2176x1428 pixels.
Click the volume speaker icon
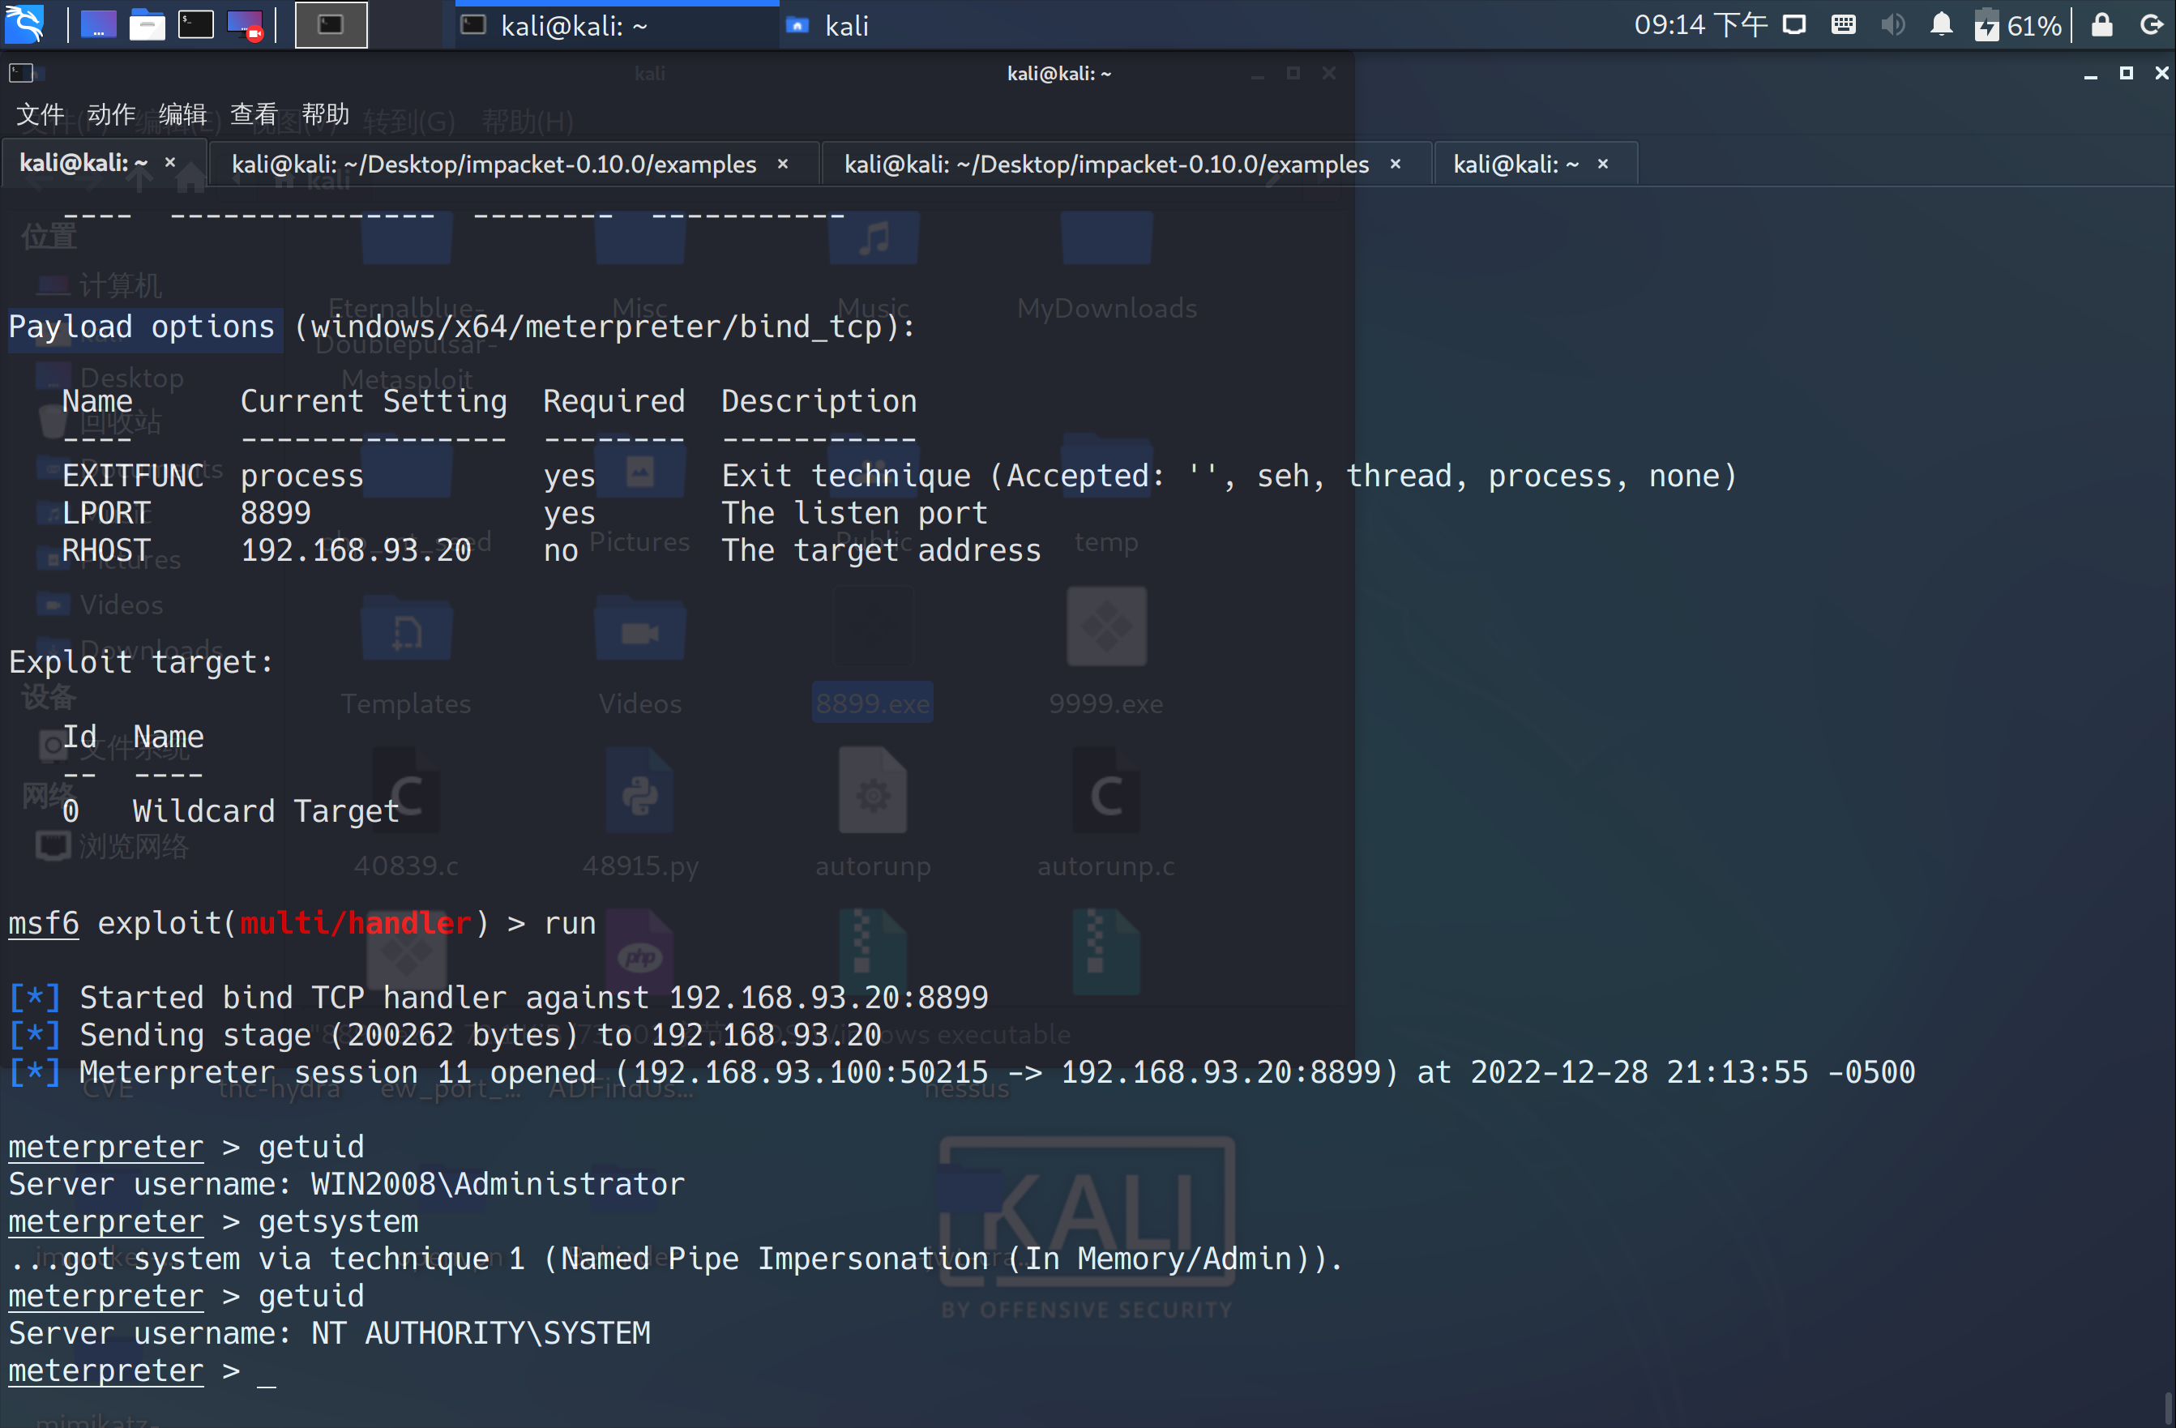1892,24
